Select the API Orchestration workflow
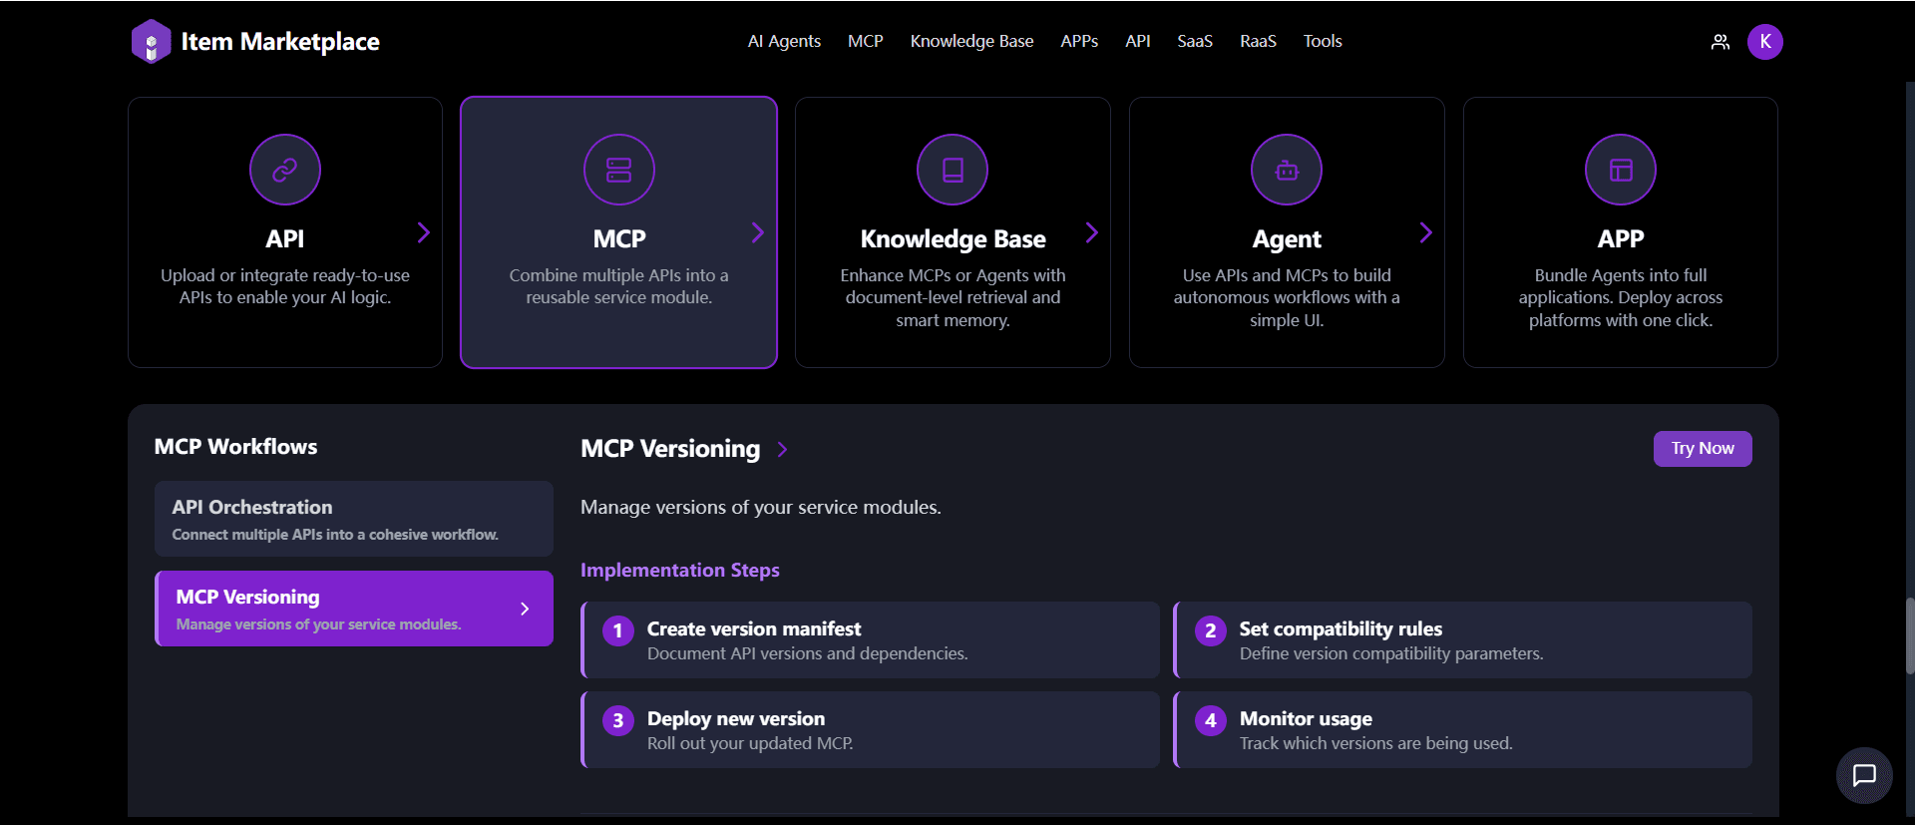 tap(354, 519)
